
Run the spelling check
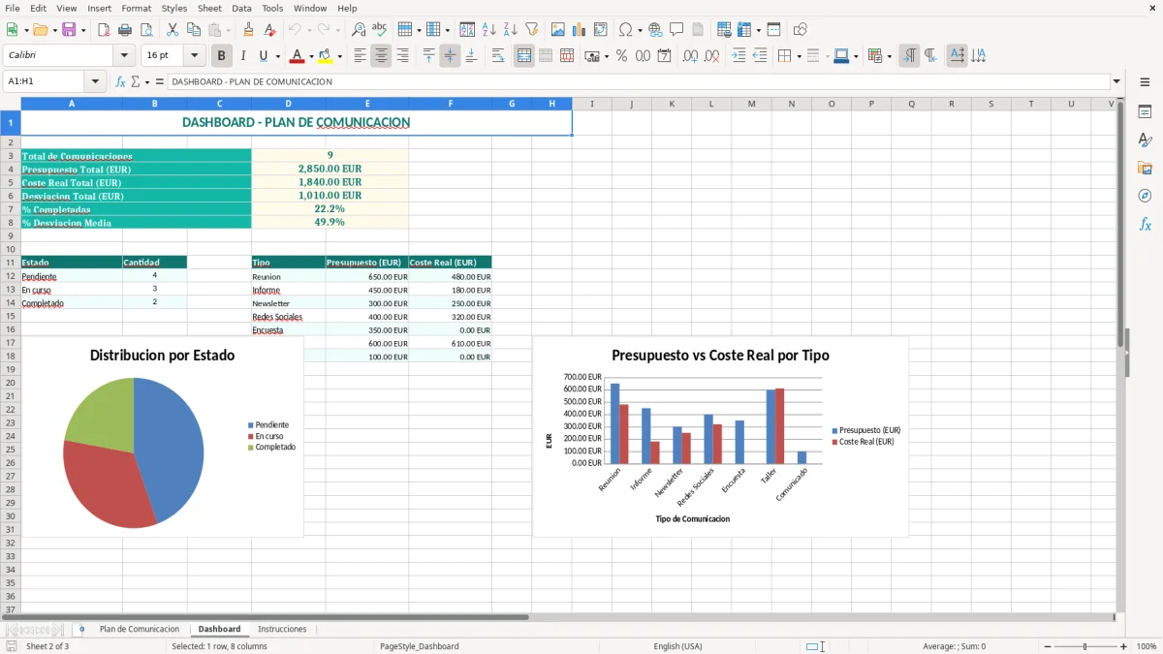tap(380, 30)
